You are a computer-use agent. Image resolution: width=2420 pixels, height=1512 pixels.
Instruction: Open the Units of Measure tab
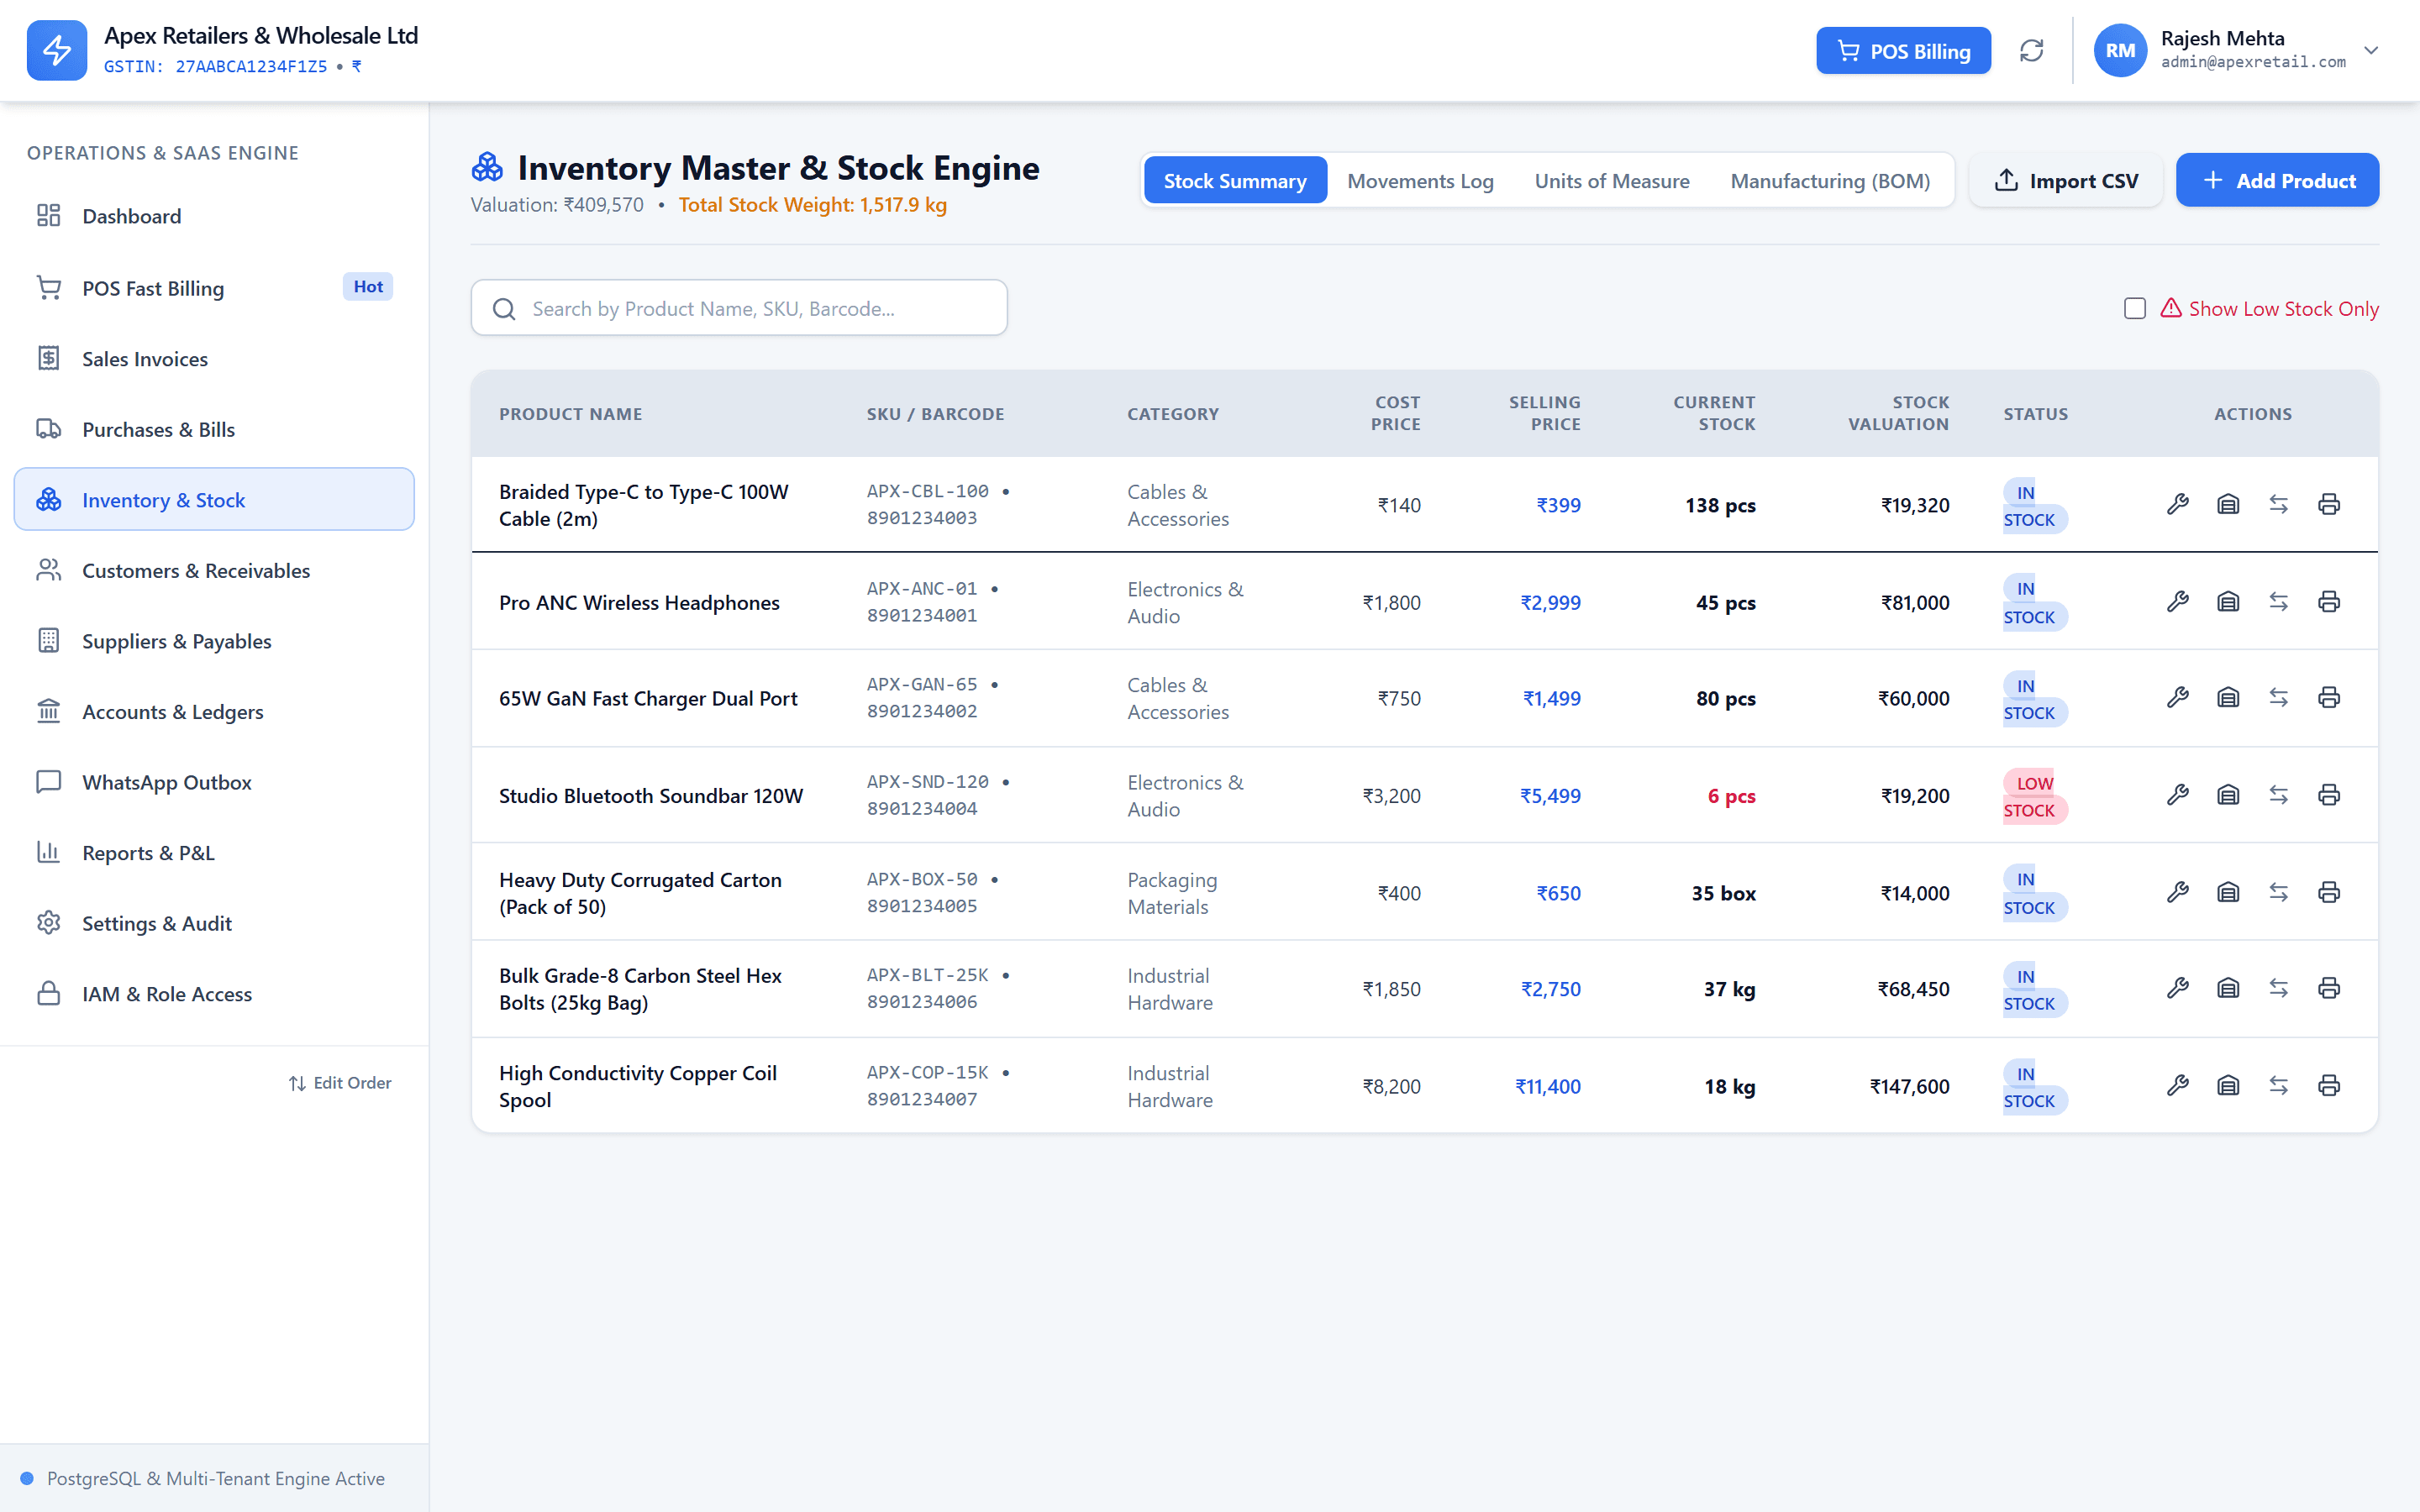[1611, 181]
